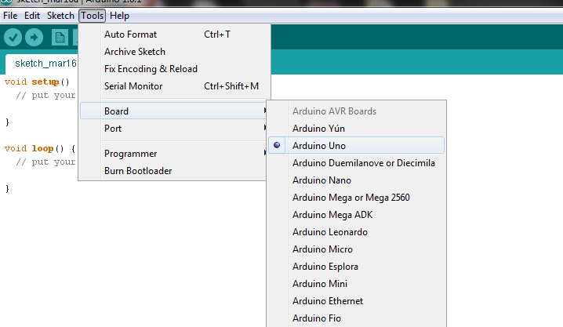Image resolution: width=563 pixels, height=327 pixels.
Task: Expand the Port submenu
Action: (173, 129)
